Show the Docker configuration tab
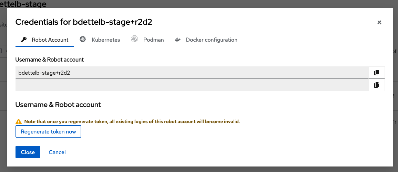 click(x=211, y=40)
